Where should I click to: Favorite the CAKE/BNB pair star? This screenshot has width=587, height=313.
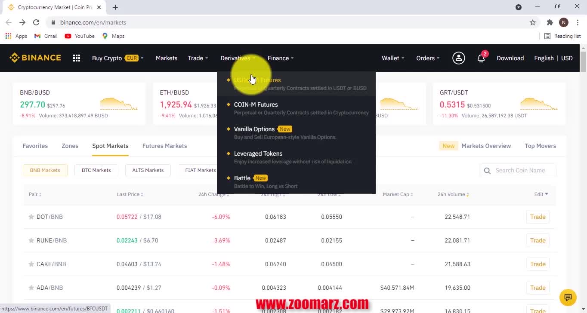pyautogui.click(x=31, y=264)
